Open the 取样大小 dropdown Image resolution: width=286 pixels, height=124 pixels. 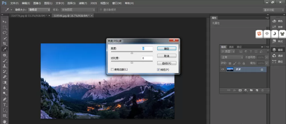[x=39, y=10]
